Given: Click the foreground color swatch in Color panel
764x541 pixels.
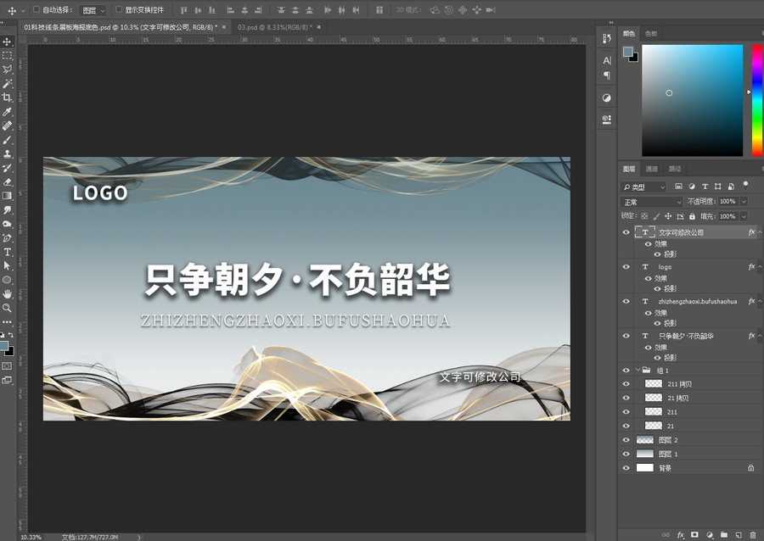Looking at the screenshot, I should (628, 52).
